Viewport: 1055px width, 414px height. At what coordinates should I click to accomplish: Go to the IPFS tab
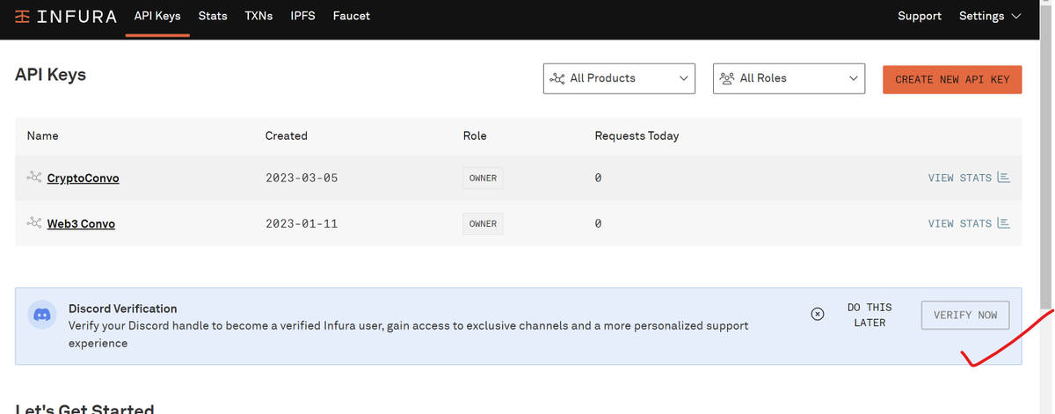click(x=303, y=16)
